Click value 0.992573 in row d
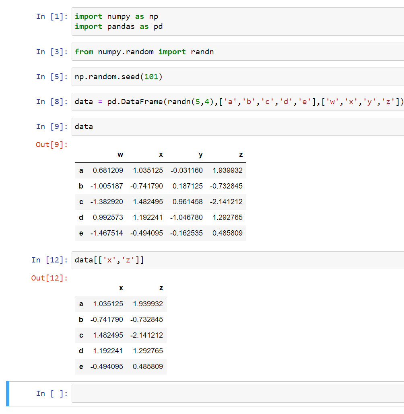 (108, 217)
